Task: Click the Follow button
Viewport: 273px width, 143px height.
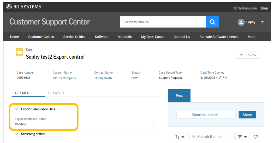Action: click(247, 55)
